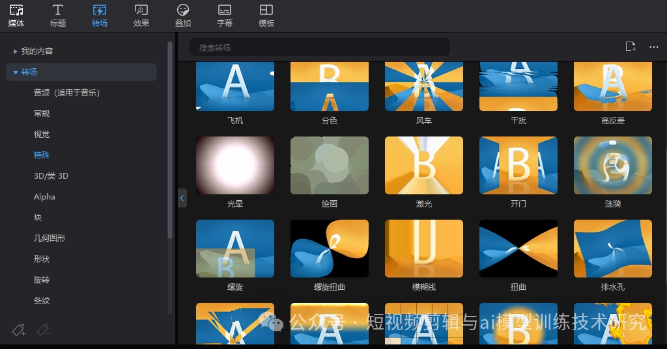The width and height of the screenshot is (667, 349).
Task: Collapse the sidebar with the arrow handle
Action: click(182, 198)
